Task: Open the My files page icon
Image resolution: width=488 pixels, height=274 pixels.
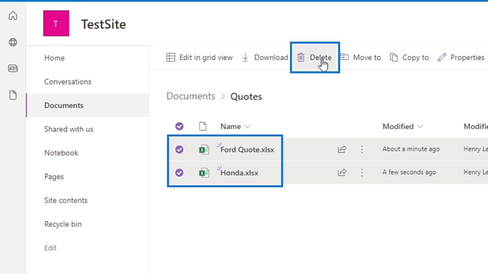Action: pyautogui.click(x=13, y=95)
